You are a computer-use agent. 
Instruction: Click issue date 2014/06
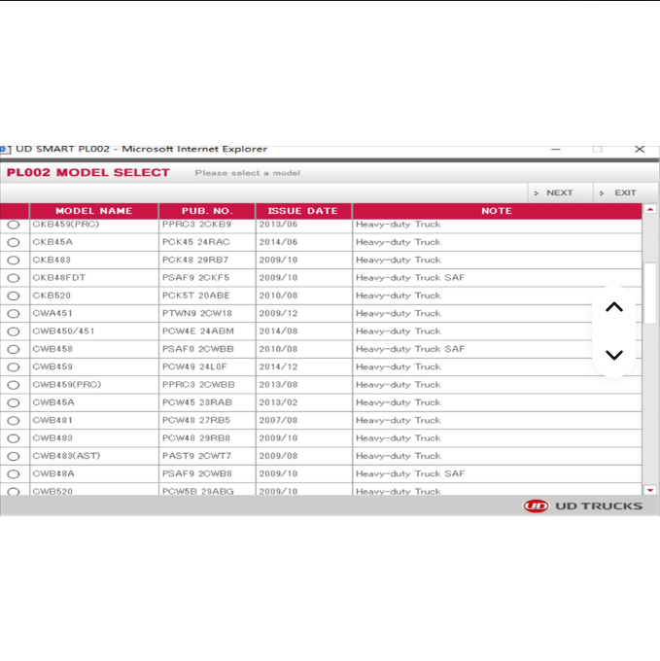279,242
